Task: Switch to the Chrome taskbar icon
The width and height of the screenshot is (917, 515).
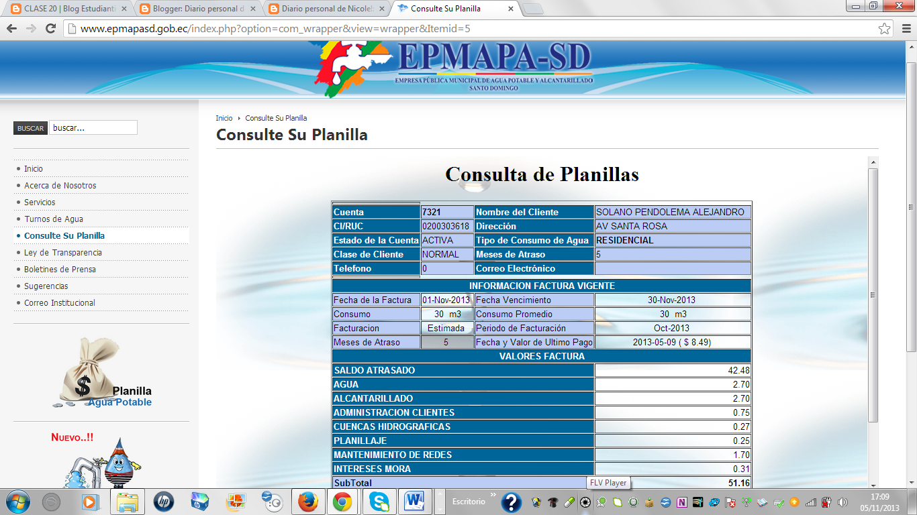Action: [342, 502]
